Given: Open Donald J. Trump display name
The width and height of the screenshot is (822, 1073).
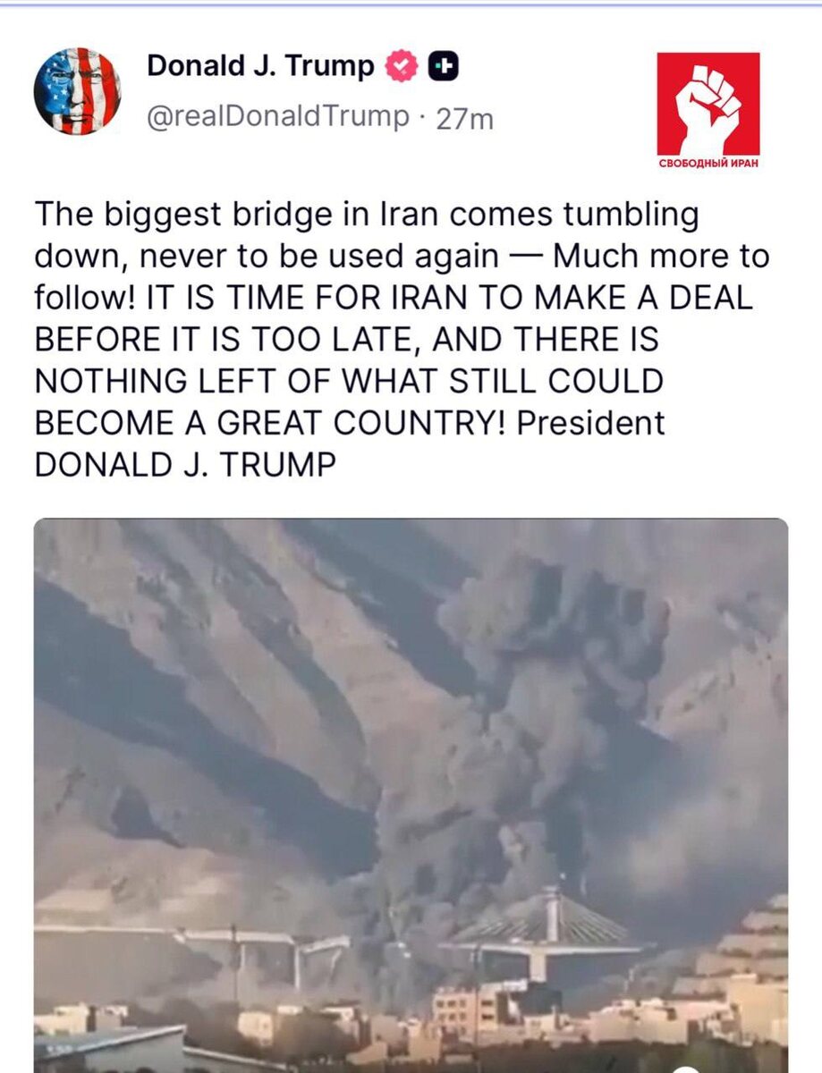Looking at the screenshot, I should [260, 65].
